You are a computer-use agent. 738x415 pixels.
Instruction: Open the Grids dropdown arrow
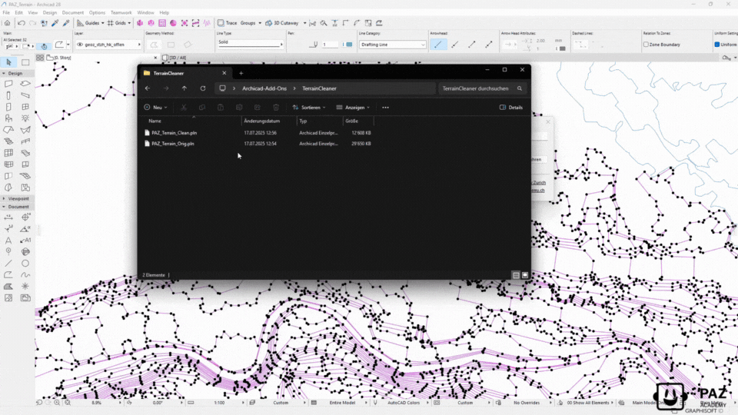(x=129, y=23)
